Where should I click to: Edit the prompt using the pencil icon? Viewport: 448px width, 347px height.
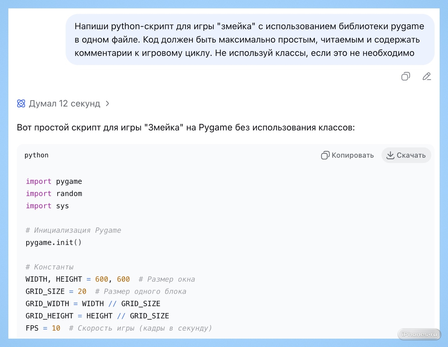click(x=427, y=76)
